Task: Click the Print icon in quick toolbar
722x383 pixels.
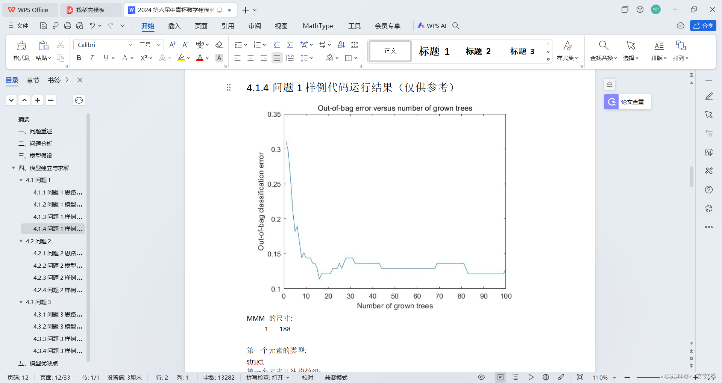Action: 68,26
